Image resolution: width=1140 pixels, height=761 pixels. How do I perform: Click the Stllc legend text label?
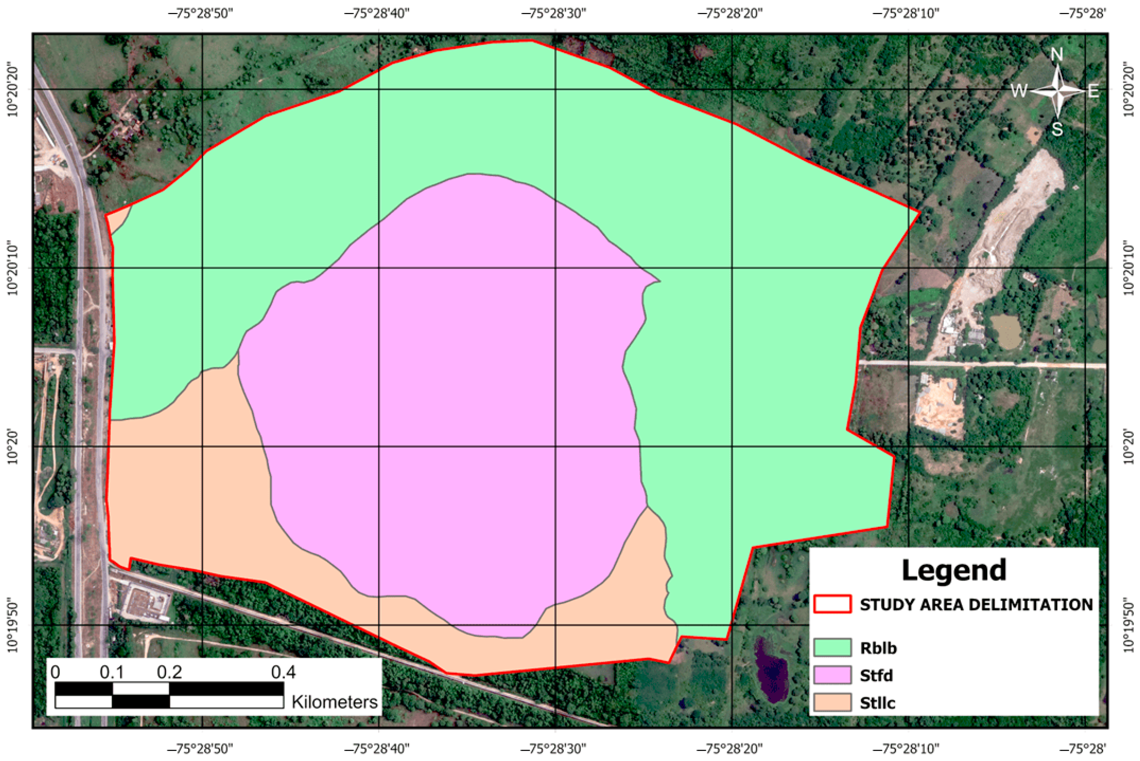click(x=878, y=703)
